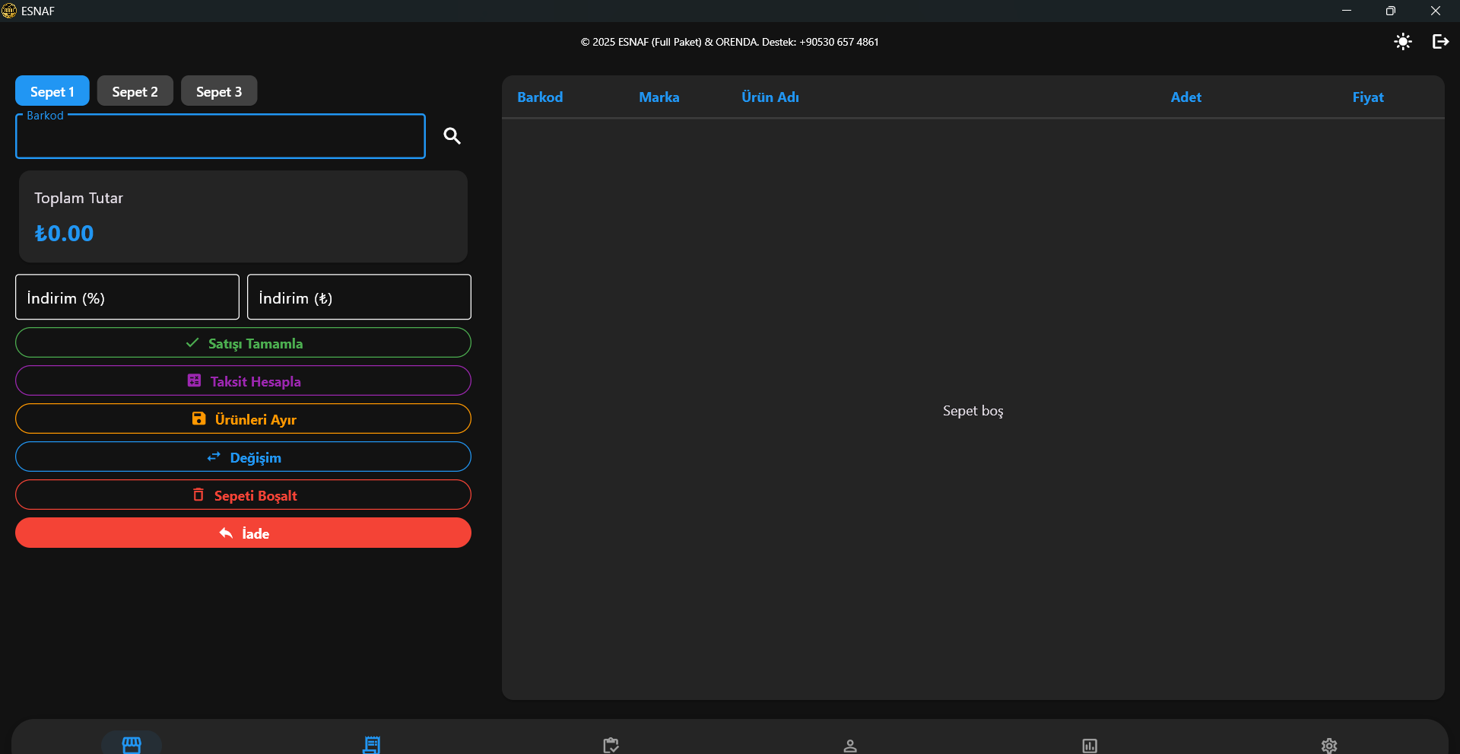Switch to the Sepet 1 tab
The width and height of the screenshot is (1460, 754).
[x=52, y=91]
